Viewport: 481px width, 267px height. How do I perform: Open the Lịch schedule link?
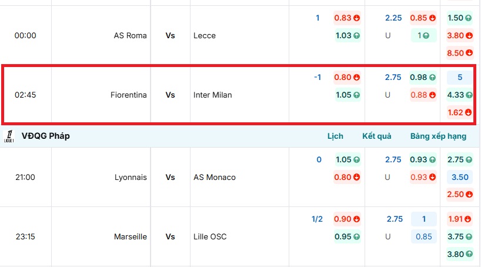335,136
